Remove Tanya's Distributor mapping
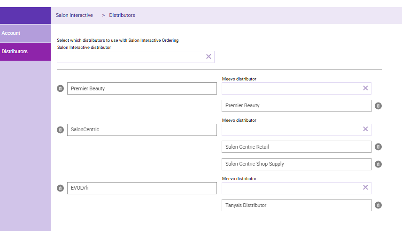This screenshot has width=402, height=231. click(x=379, y=205)
